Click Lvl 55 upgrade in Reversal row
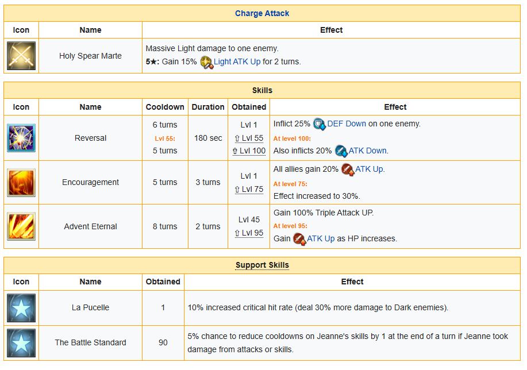 pyautogui.click(x=249, y=138)
